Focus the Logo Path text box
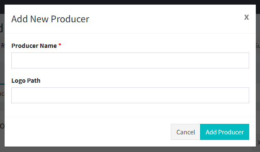This screenshot has width=260, height=152. point(130,95)
